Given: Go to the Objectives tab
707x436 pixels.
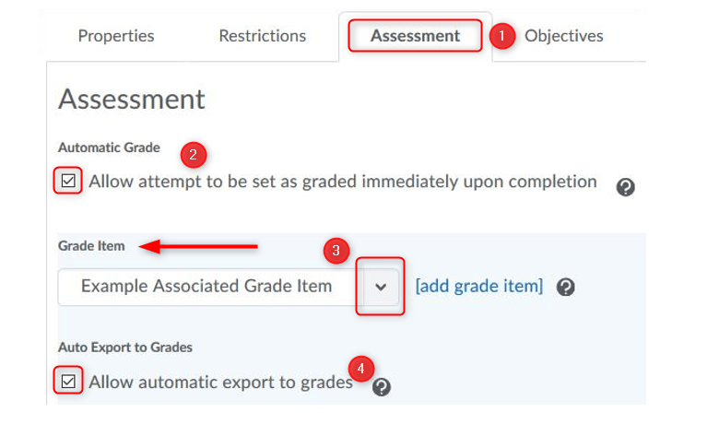Looking at the screenshot, I should pyautogui.click(x=564, y=36).
